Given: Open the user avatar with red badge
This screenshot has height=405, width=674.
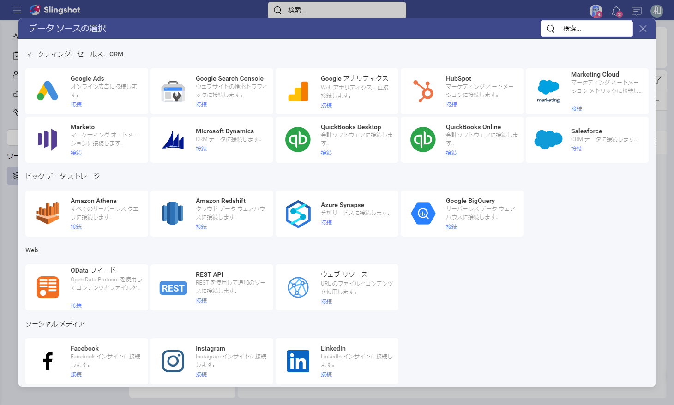Looking at the screenshot, I should point(596,11).
